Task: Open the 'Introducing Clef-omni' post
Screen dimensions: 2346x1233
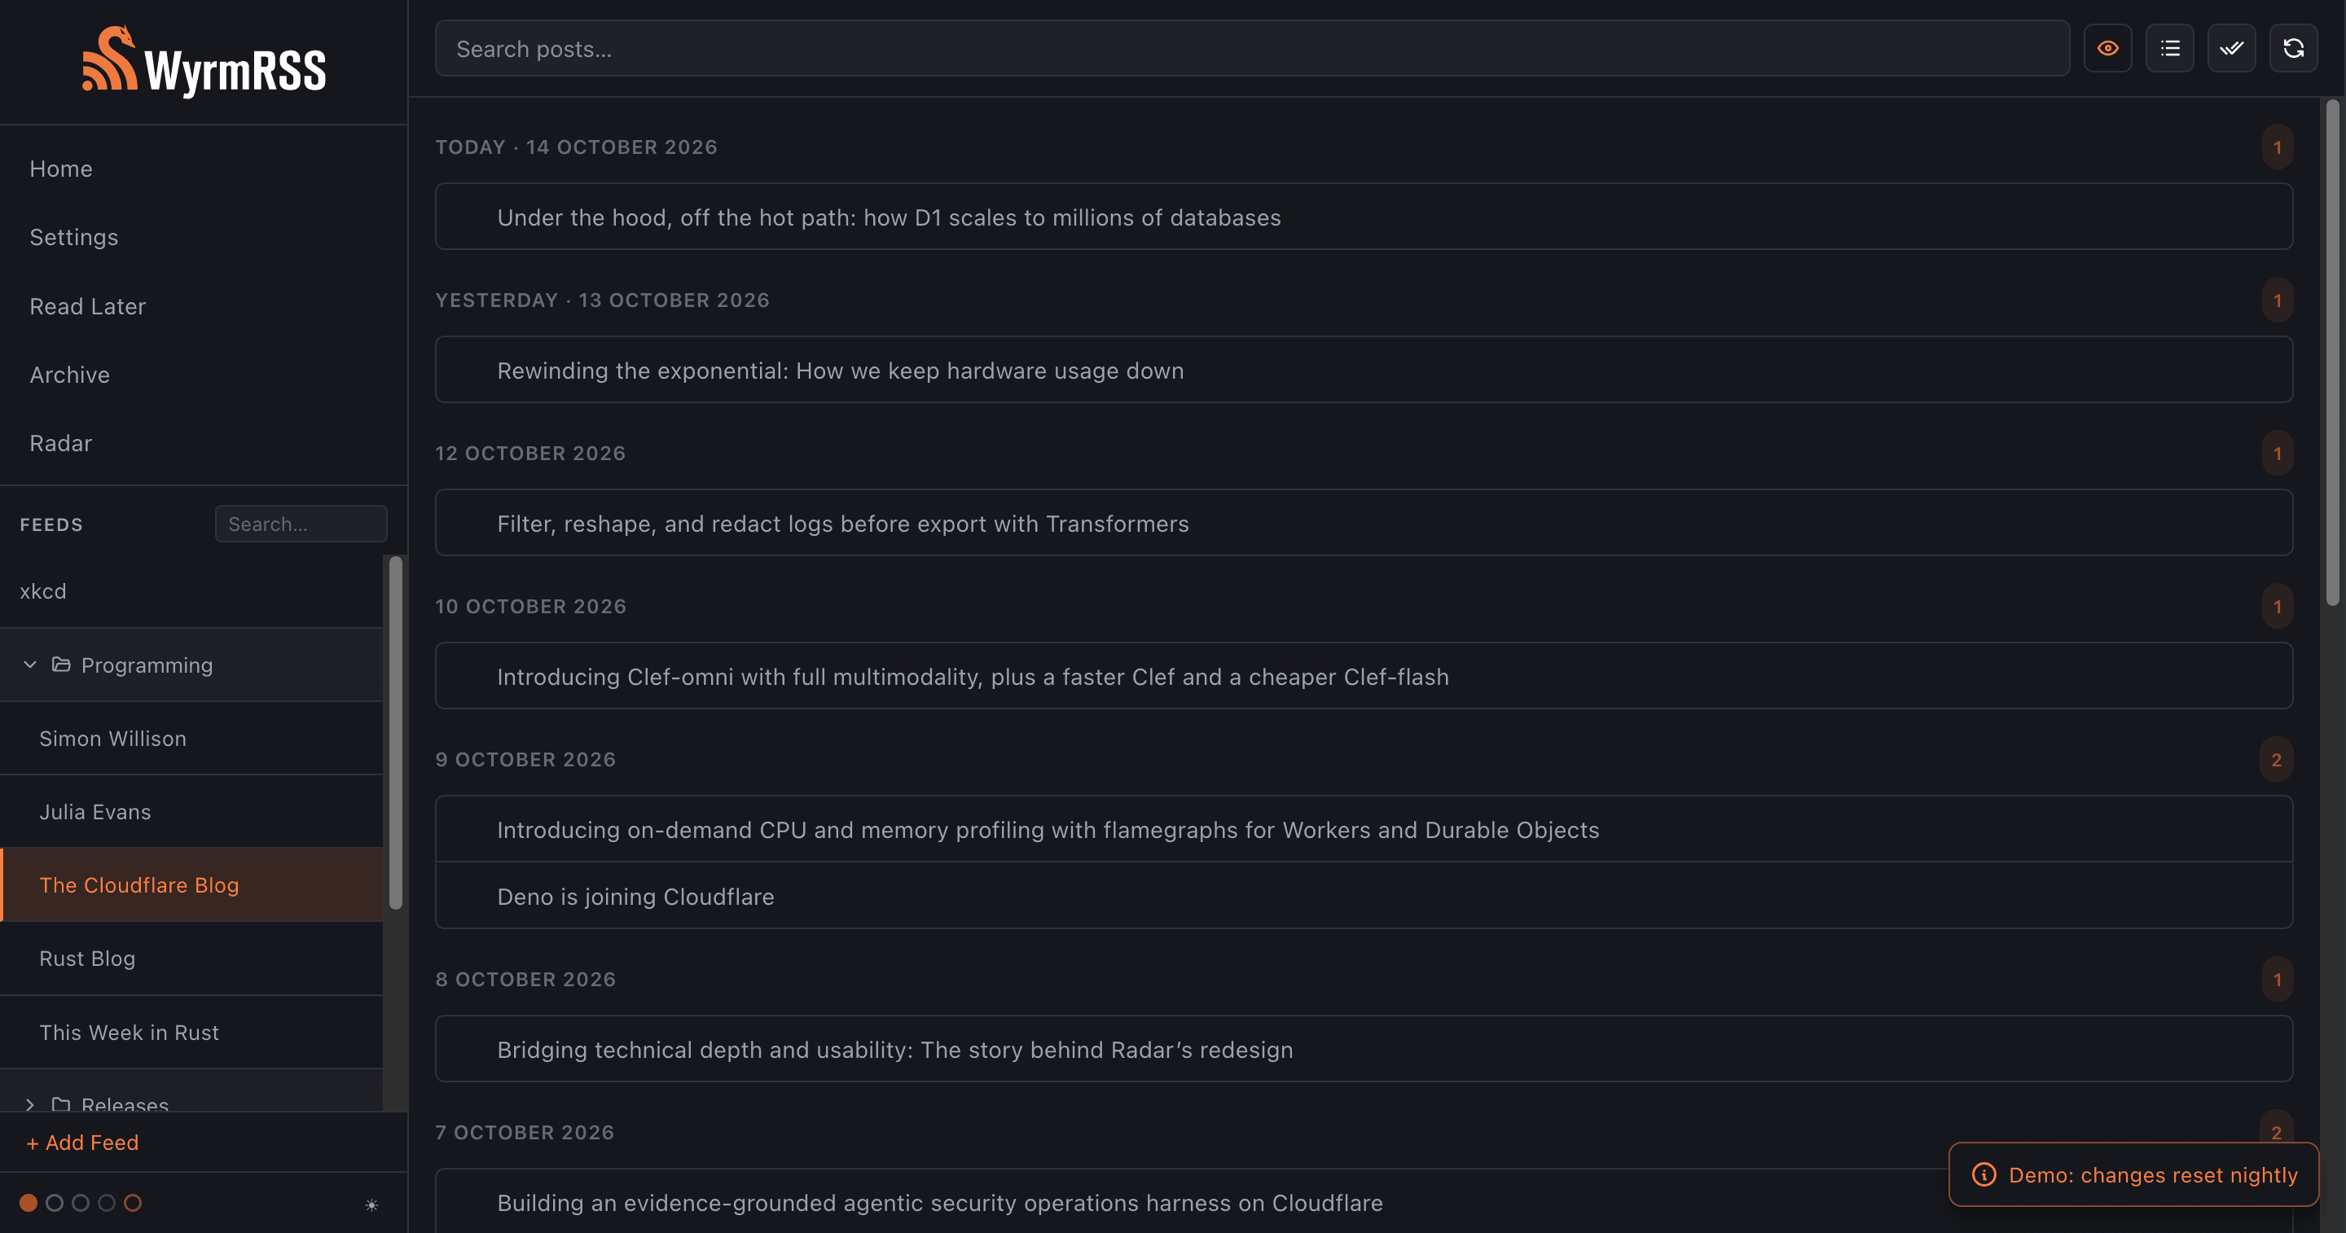Action: point(1364,676)
